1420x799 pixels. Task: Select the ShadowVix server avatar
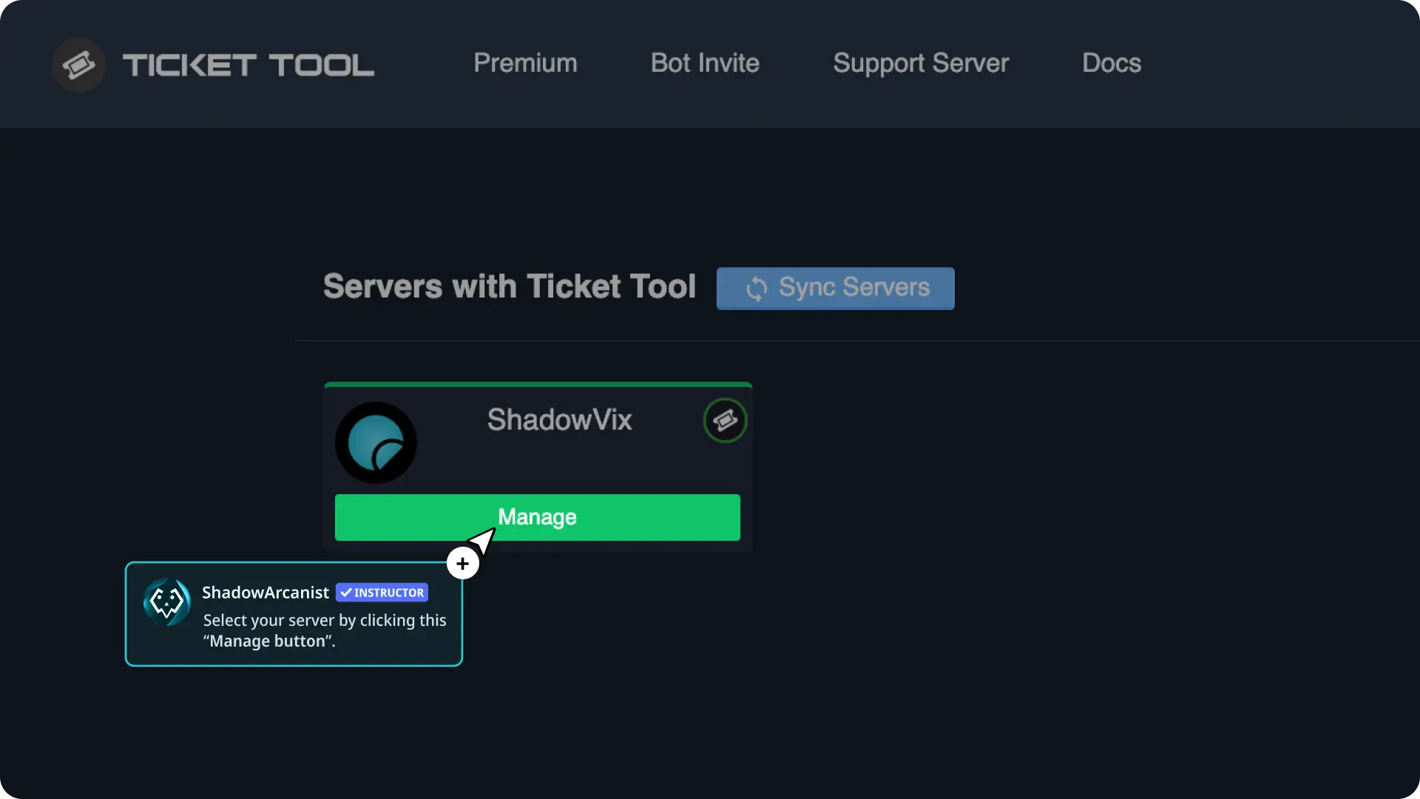[376, 442]
